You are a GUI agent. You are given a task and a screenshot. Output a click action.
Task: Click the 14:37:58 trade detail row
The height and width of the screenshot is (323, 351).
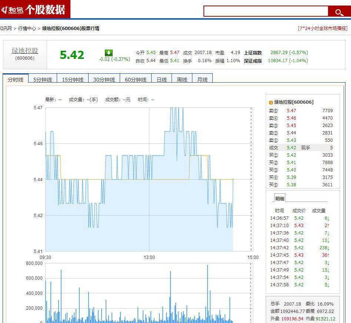pyautogui.click(x=300, y=285)
